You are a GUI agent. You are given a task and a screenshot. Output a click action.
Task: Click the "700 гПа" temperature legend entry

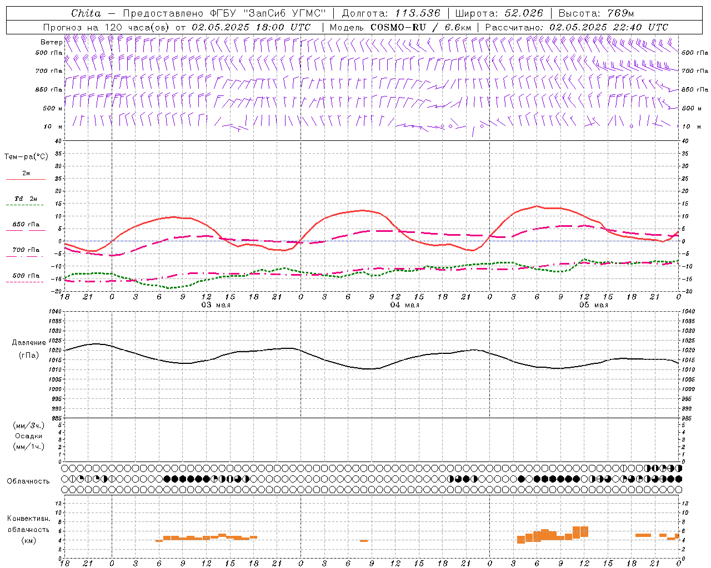click(x=26, y=250)
